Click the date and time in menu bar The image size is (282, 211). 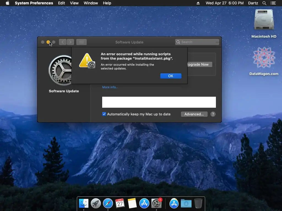(225, 3)
